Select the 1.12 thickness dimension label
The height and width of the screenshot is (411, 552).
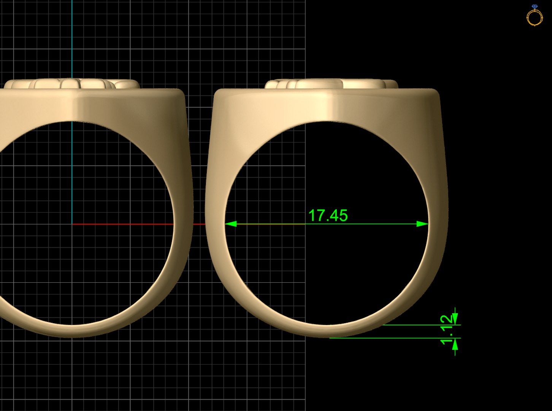(x=447, y=330)
